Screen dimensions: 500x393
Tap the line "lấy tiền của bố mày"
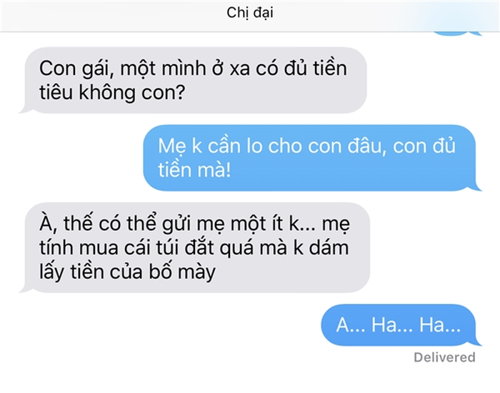point(127,272)
